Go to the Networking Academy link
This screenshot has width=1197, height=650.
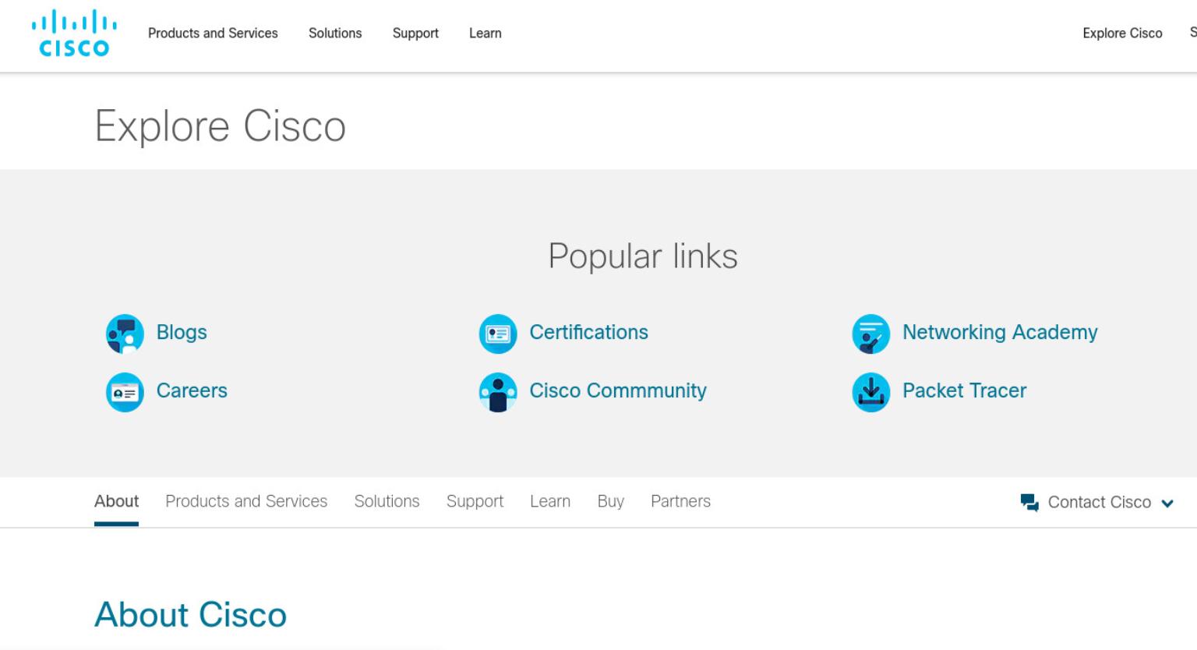(x=1000, y=332)
